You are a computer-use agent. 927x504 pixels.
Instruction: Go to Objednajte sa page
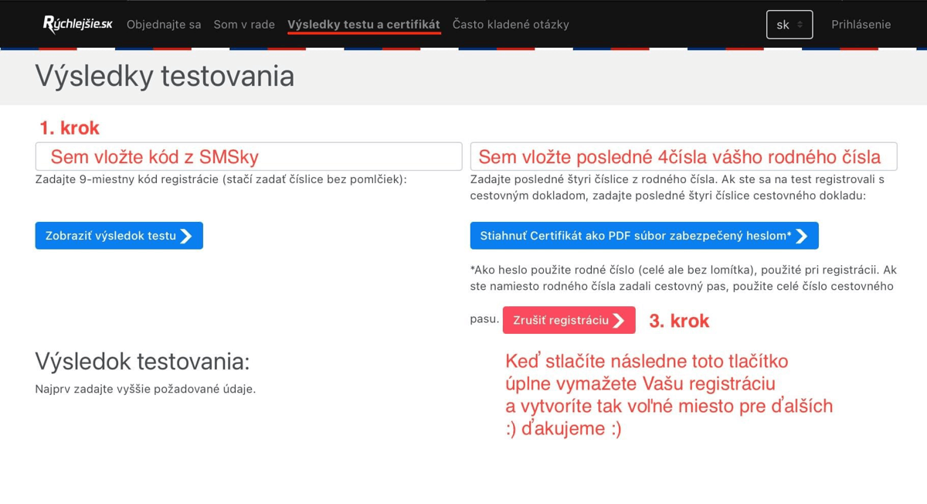pos(164,25)
